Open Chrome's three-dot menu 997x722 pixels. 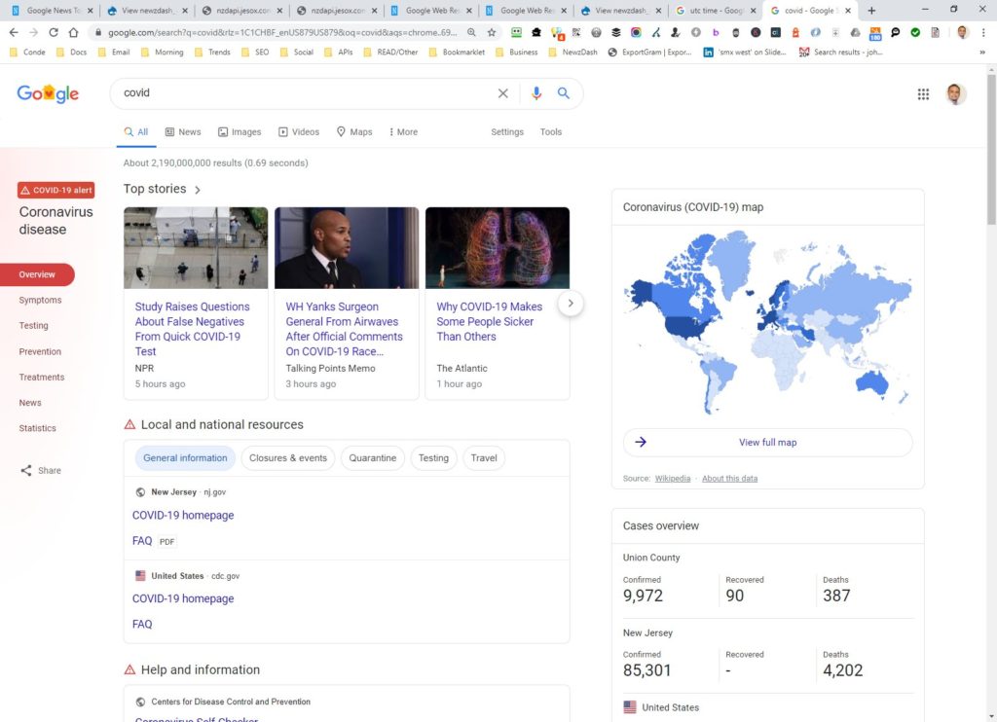pyautogui.click(x=983, y=32)
